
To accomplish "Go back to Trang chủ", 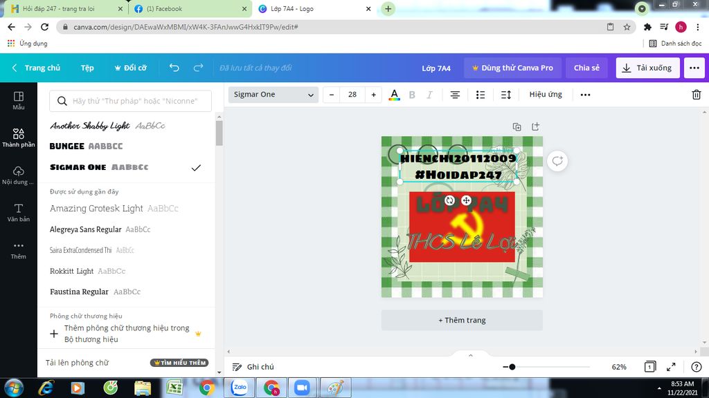I will (x=36, y=68).
